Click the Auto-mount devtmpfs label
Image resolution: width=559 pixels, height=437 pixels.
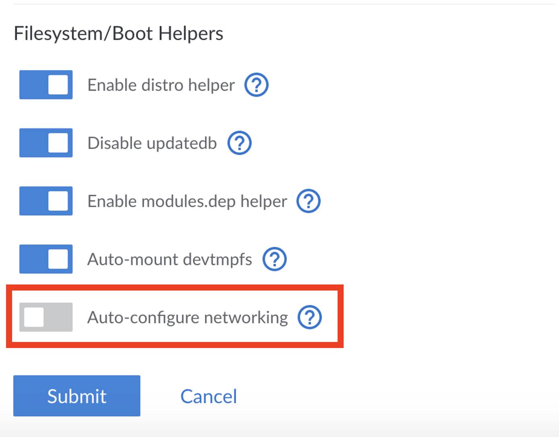click(169, 259)
